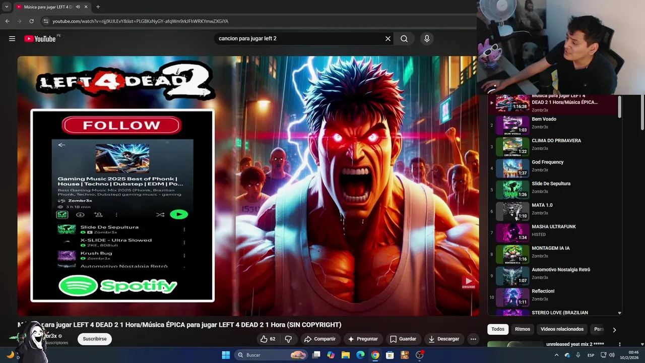The height and width of the screenshot is (363, 645).
Task: Open Microsoft Store from the taskbar
Action: (390, 355)
